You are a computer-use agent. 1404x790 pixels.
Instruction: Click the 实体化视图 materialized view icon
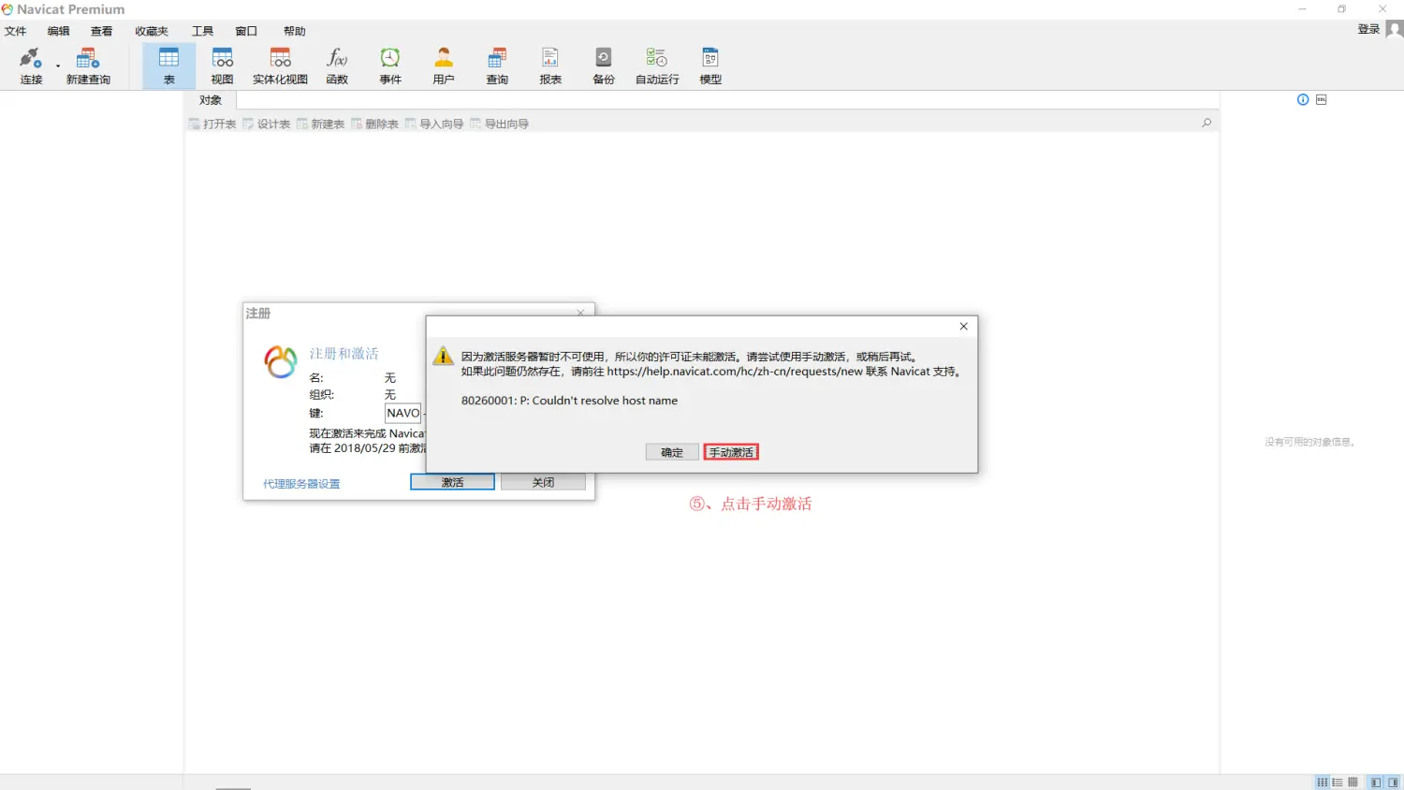[280, 66]
